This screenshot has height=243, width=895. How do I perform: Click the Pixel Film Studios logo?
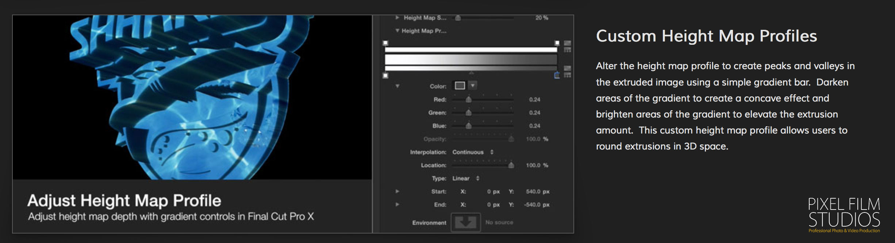coord(844,215)
